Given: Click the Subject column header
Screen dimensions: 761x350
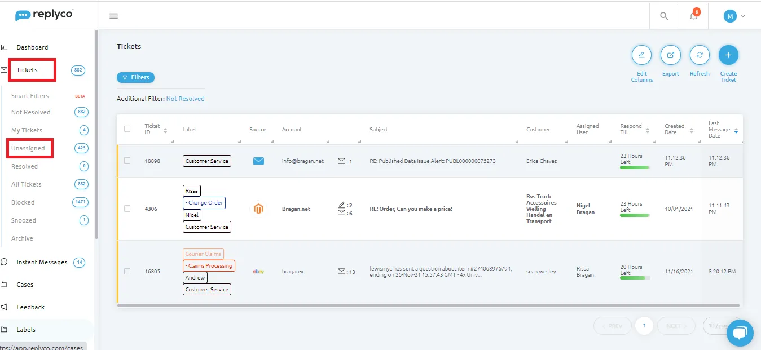Looking at the screenshot, I should coord(379,130).
